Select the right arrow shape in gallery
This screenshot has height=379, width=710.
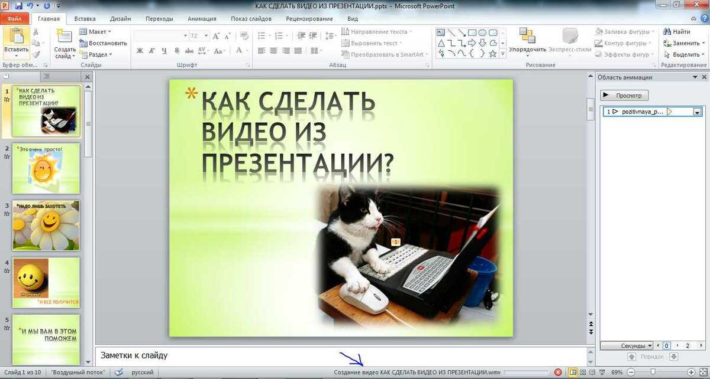tap(472, 43)
